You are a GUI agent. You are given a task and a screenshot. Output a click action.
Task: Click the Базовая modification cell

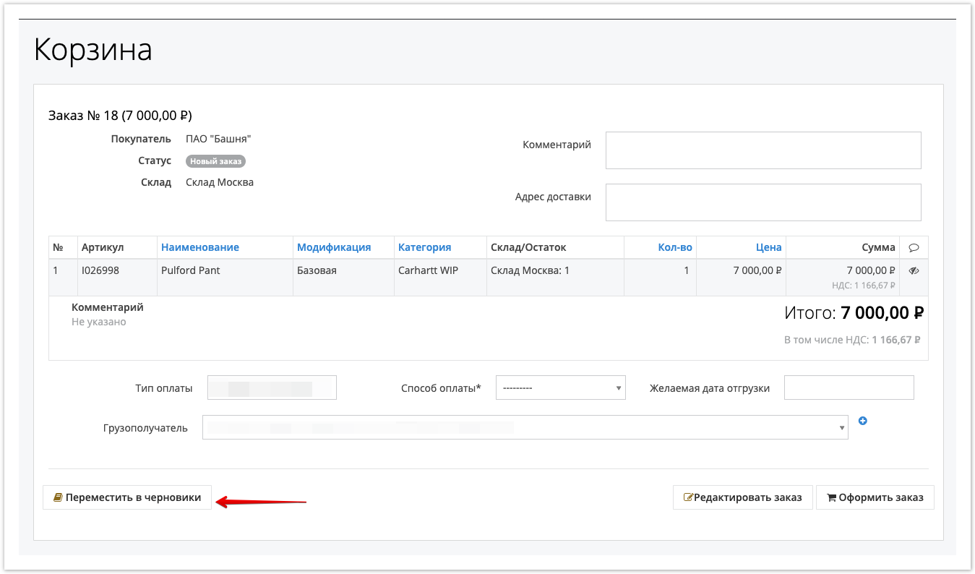[x=317, y=270]
